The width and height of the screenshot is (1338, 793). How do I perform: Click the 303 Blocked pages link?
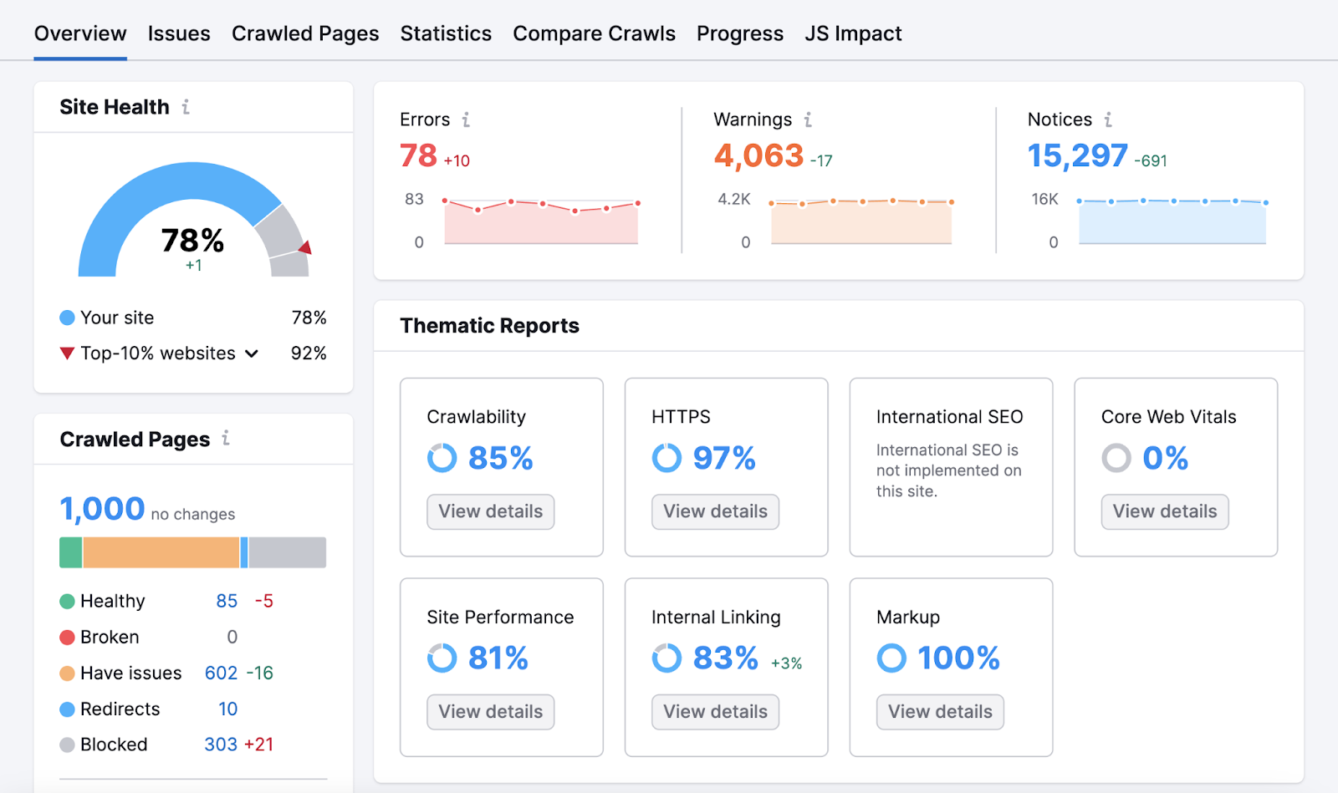click(219, 744)
